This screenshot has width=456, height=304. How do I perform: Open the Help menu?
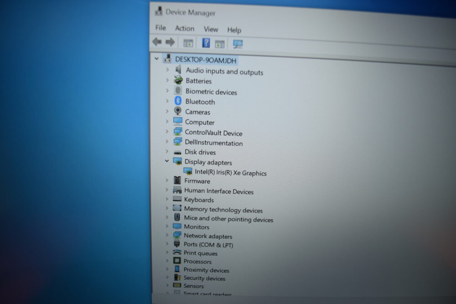[x=234, y=30]
